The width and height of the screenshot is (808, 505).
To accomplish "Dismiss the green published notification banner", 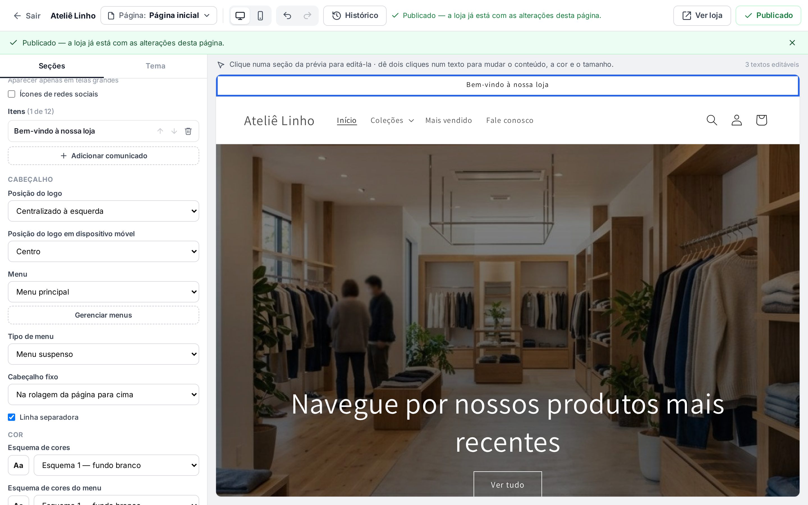I will (x=792, y=43).
